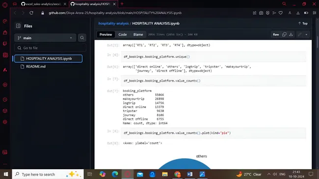Image resolution: width=319 pixels, height=179 pixels.
Task: Open Word from the taskbar
Action: pyautogui.click(x=189, y=174)
